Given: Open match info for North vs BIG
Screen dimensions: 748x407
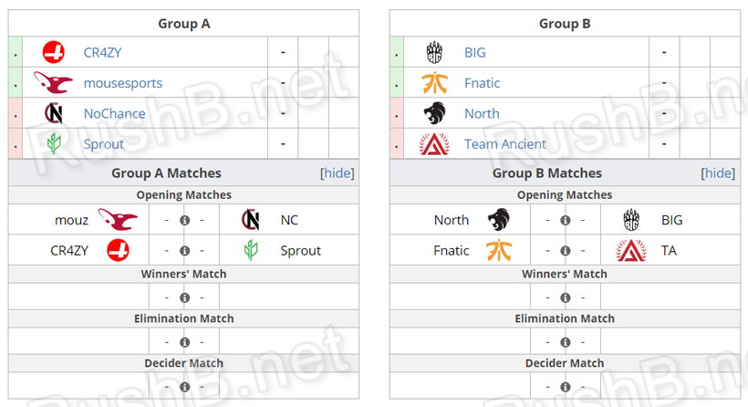Looking at the screenshot, I should [565, 220].
